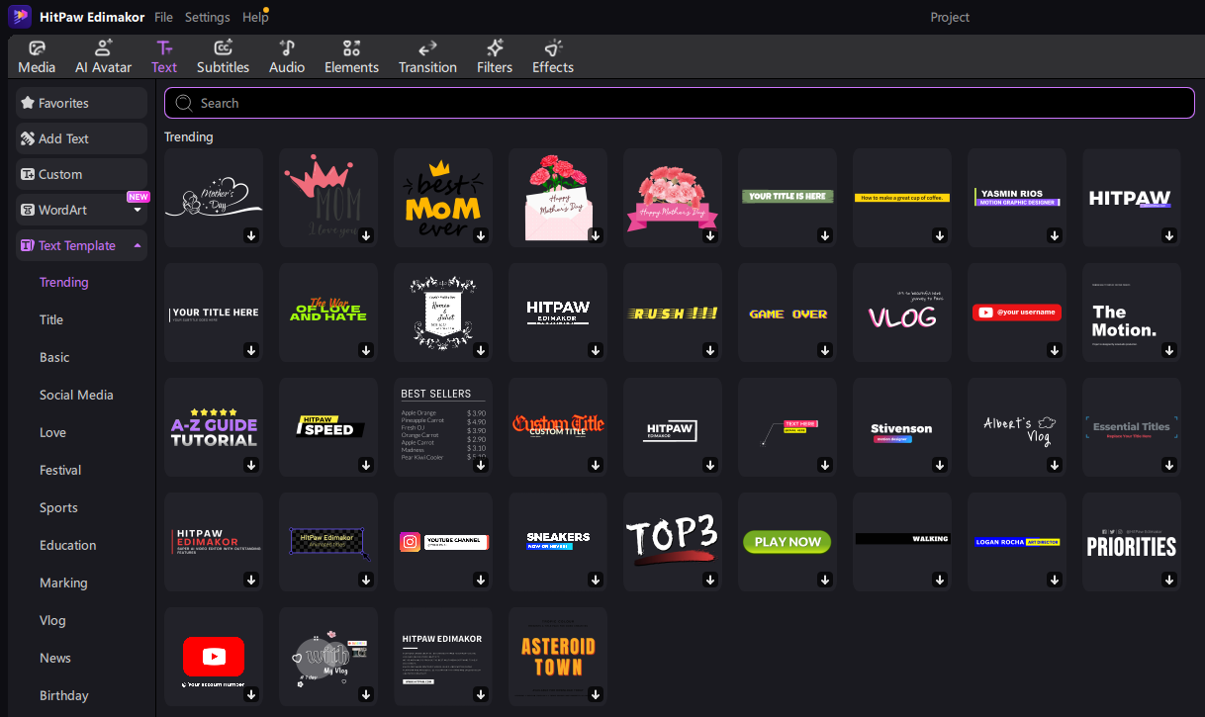
Task: Select the Vlog category
Action: 52,620
